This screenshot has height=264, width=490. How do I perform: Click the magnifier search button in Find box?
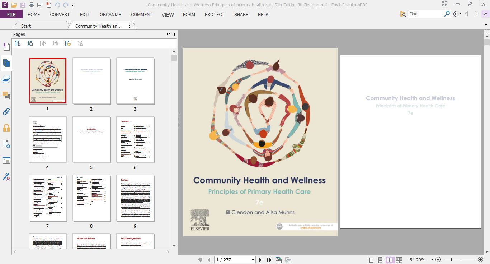pyautogui.click(x=447, y=14)
